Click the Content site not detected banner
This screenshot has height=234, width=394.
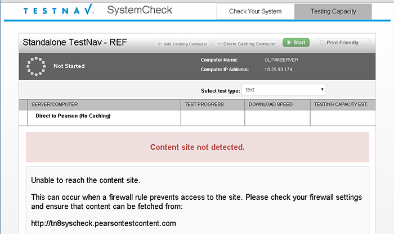[x=197, y=148]
